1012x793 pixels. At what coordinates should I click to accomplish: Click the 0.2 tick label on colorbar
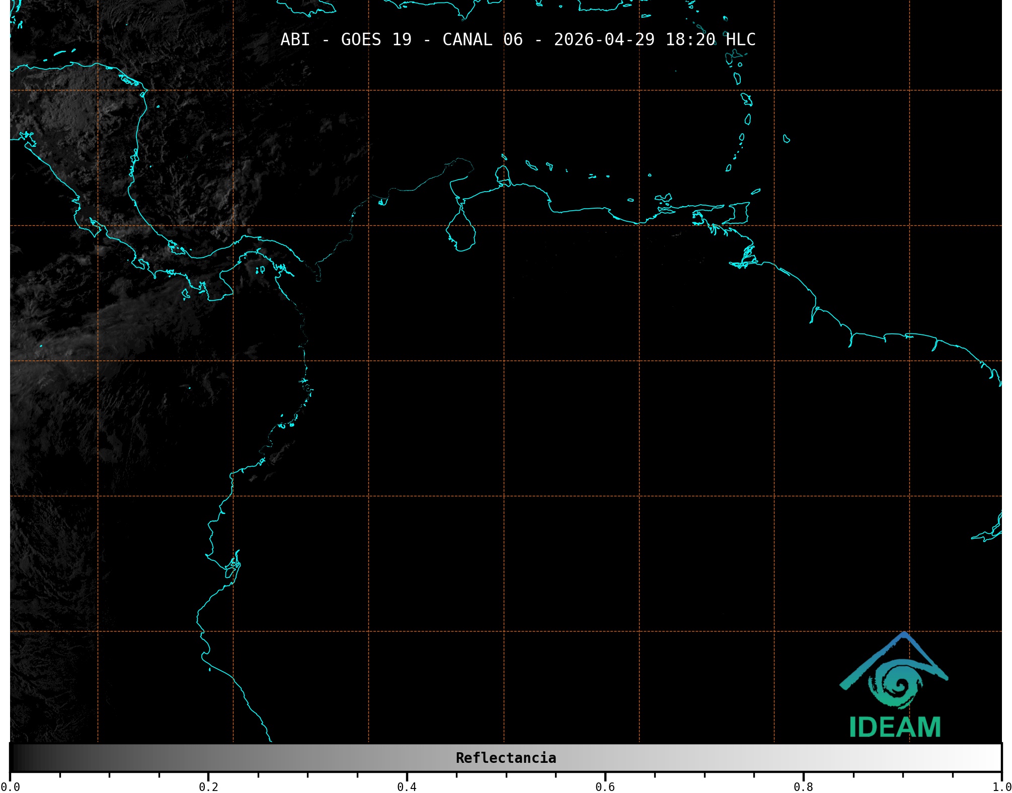pos(208,786)
